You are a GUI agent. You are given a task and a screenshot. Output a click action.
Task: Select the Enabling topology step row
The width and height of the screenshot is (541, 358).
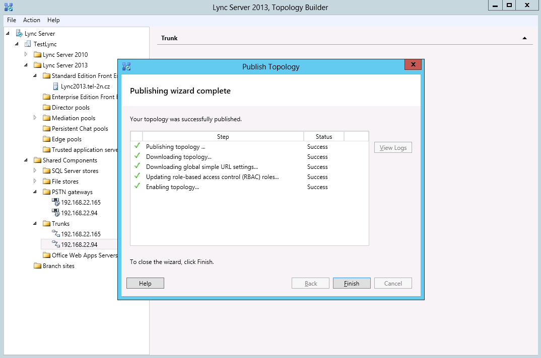click(x=172, y=187)
